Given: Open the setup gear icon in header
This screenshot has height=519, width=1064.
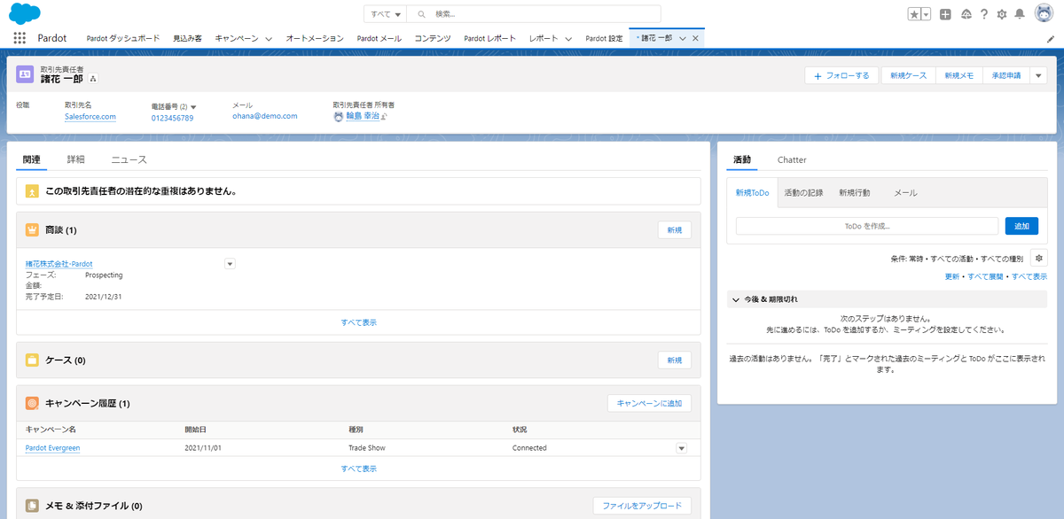Looking at the screenshot, I should [x=1002, y=14].
